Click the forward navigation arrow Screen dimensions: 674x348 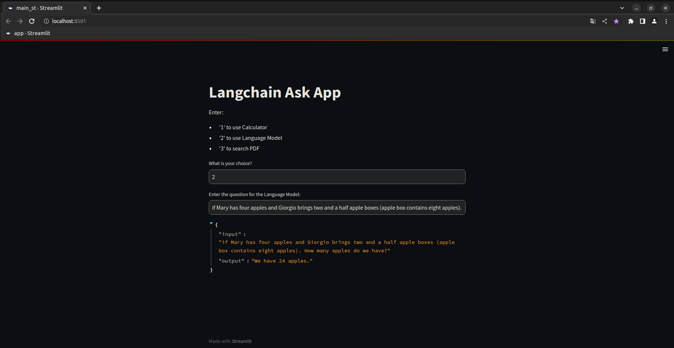(20, 21)
